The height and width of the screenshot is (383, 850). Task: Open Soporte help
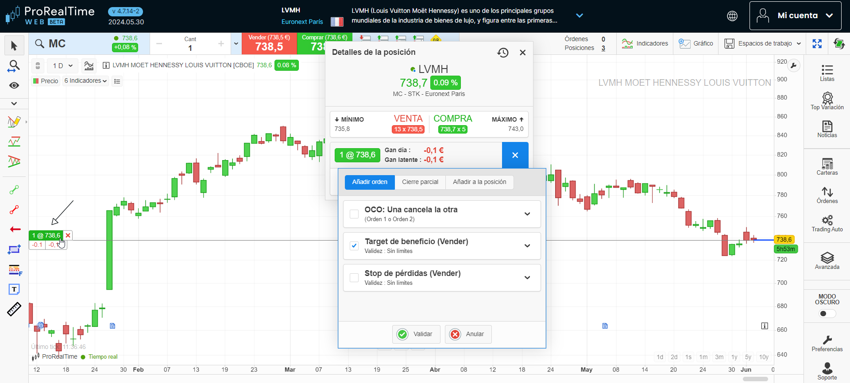point(827,372)
